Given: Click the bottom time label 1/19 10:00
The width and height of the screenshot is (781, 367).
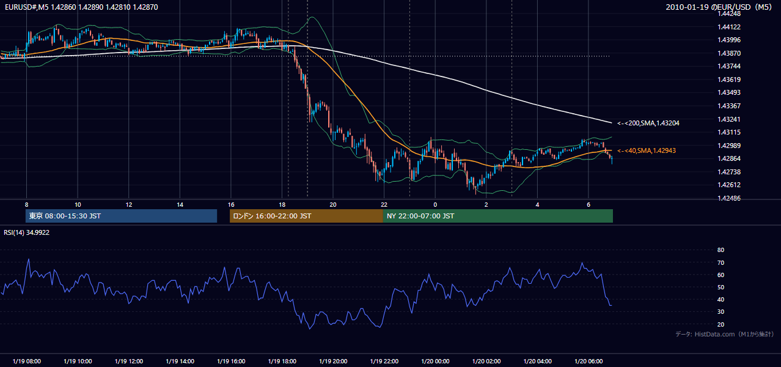Looking at the screenshot, I should [78, 361].
